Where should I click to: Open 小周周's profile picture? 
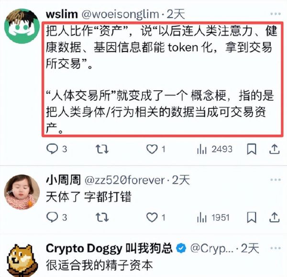click(22, 192)
